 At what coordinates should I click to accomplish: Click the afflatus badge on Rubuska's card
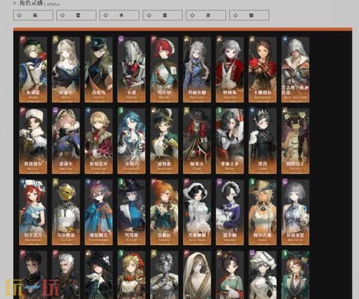219,40
